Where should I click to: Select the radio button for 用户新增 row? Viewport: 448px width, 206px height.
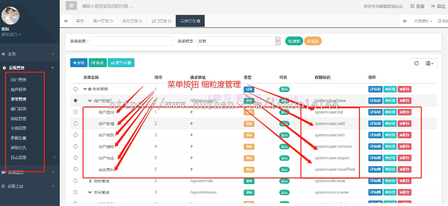point(76,123)
